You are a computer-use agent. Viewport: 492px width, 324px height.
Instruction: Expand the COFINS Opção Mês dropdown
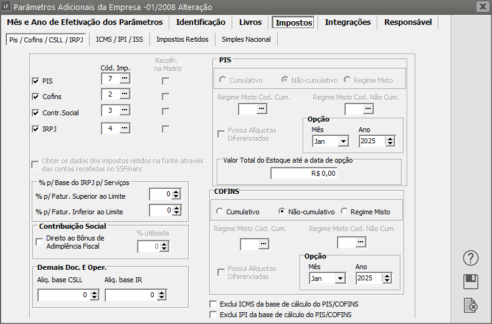tap(339, 279)
